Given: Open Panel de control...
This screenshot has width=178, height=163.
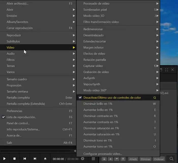Looking at the screenshot, I should 38,123.
